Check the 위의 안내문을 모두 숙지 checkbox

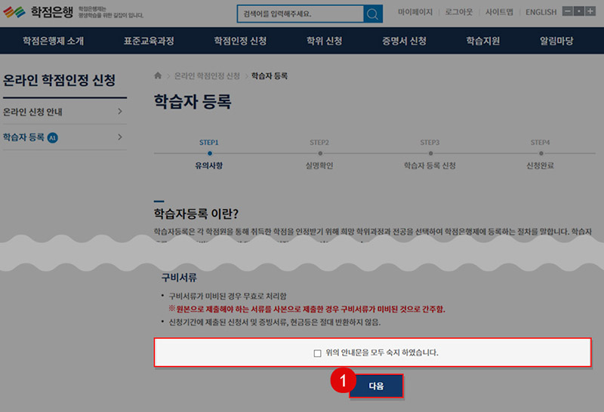[x=318, y=353]
